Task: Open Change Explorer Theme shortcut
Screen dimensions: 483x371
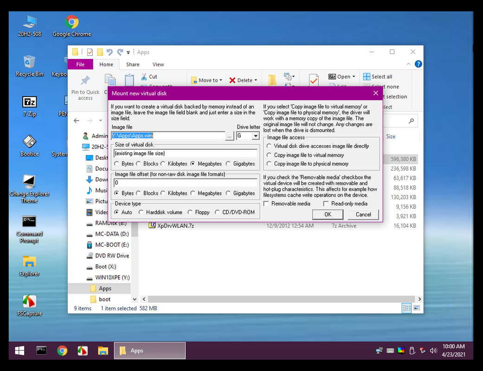Action: (29, 188)
